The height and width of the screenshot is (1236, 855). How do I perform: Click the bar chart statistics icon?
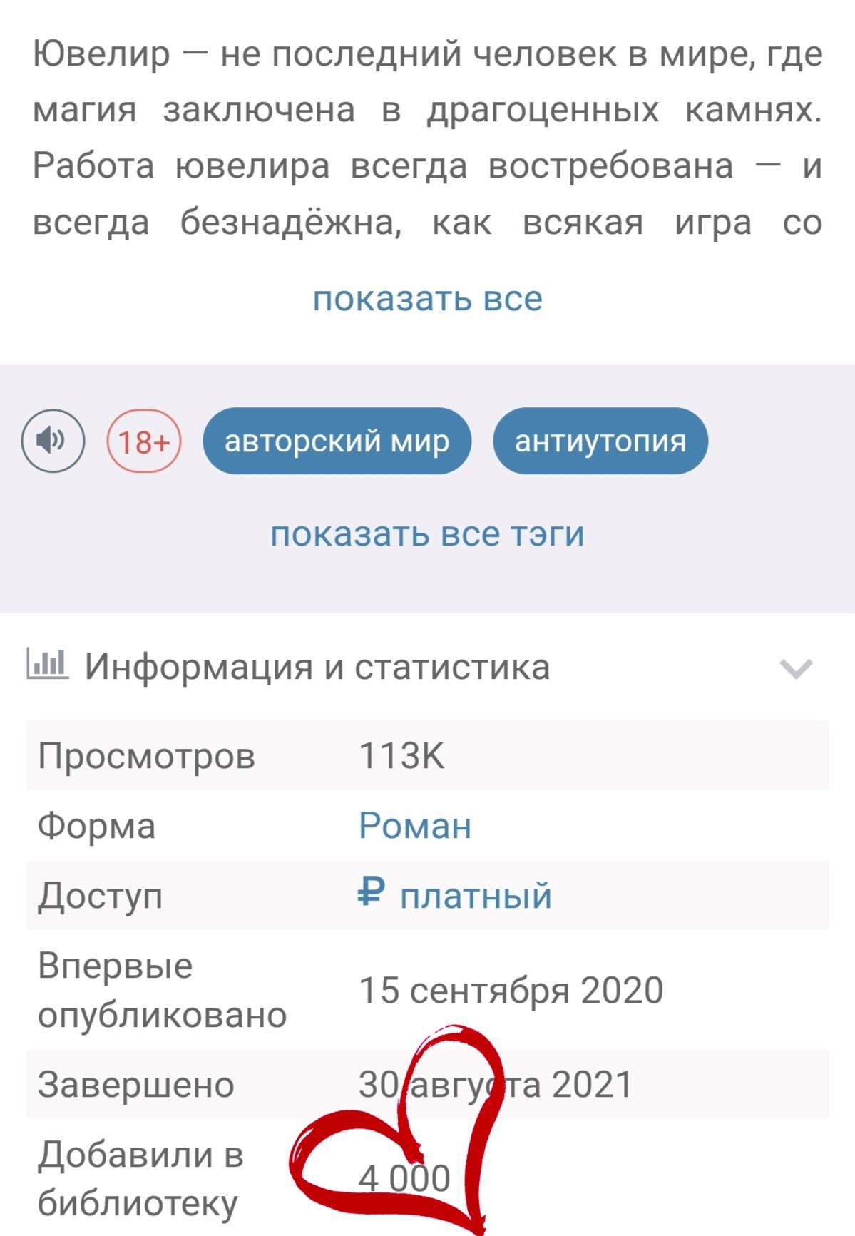click(x=47, y=665)
